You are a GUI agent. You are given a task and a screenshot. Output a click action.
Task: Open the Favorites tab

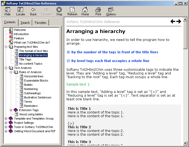coord(40,23)
